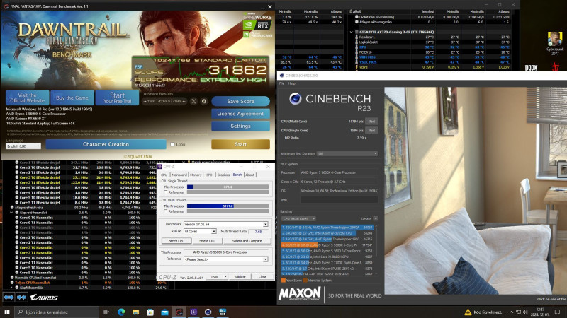Viewport: 567px width, 318px height.
Task: Start Cinebench CPU (Single Core) test
Action: [371, 131]
